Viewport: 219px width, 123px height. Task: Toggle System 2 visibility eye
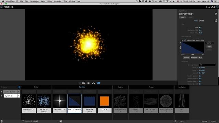[x=2, y=96]
